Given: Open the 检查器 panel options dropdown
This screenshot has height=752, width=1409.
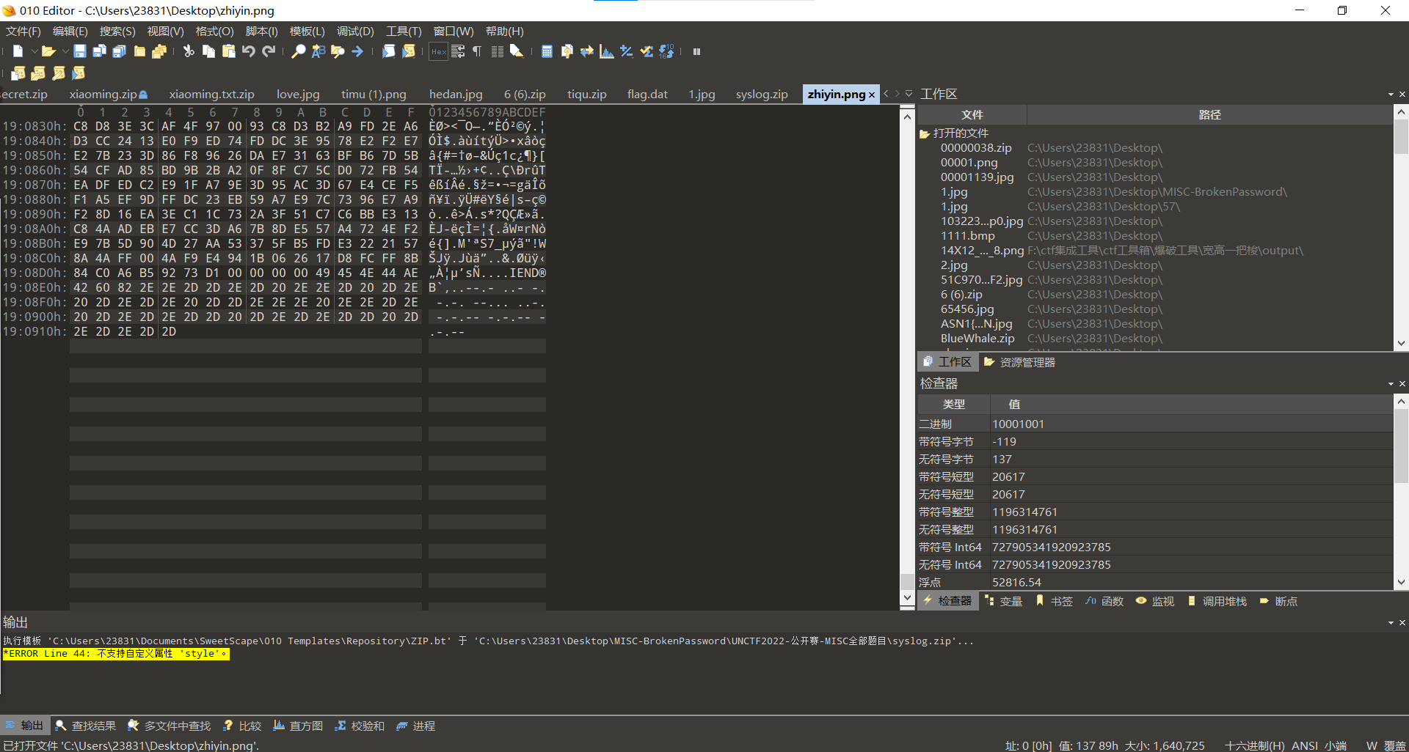Looking at the screenshot, I should [1391, 384].
